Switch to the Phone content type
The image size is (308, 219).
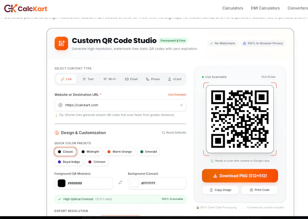[153, 79]
